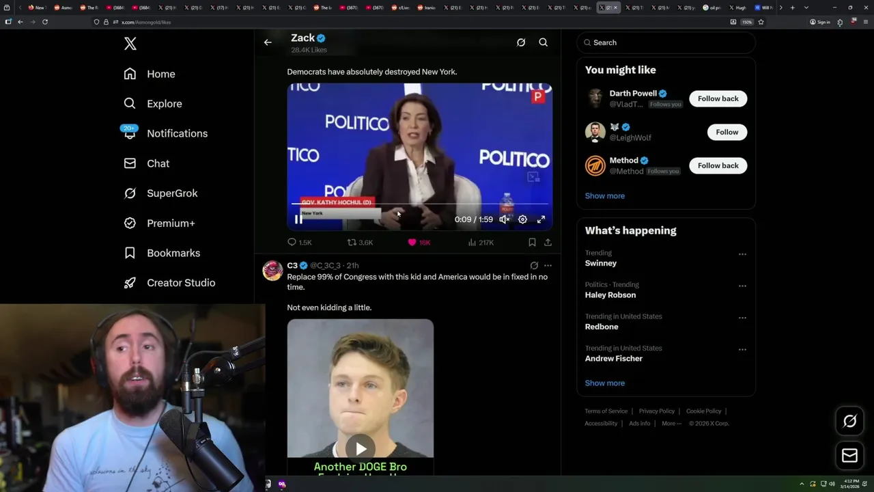Open options for Swinney trend

pos(742,254)
